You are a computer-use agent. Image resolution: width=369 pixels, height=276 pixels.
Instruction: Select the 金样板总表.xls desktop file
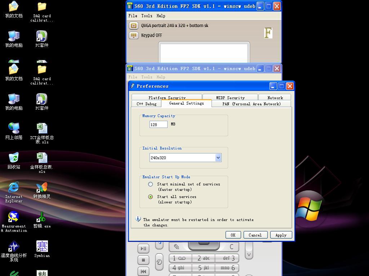[x=42, y=163]
